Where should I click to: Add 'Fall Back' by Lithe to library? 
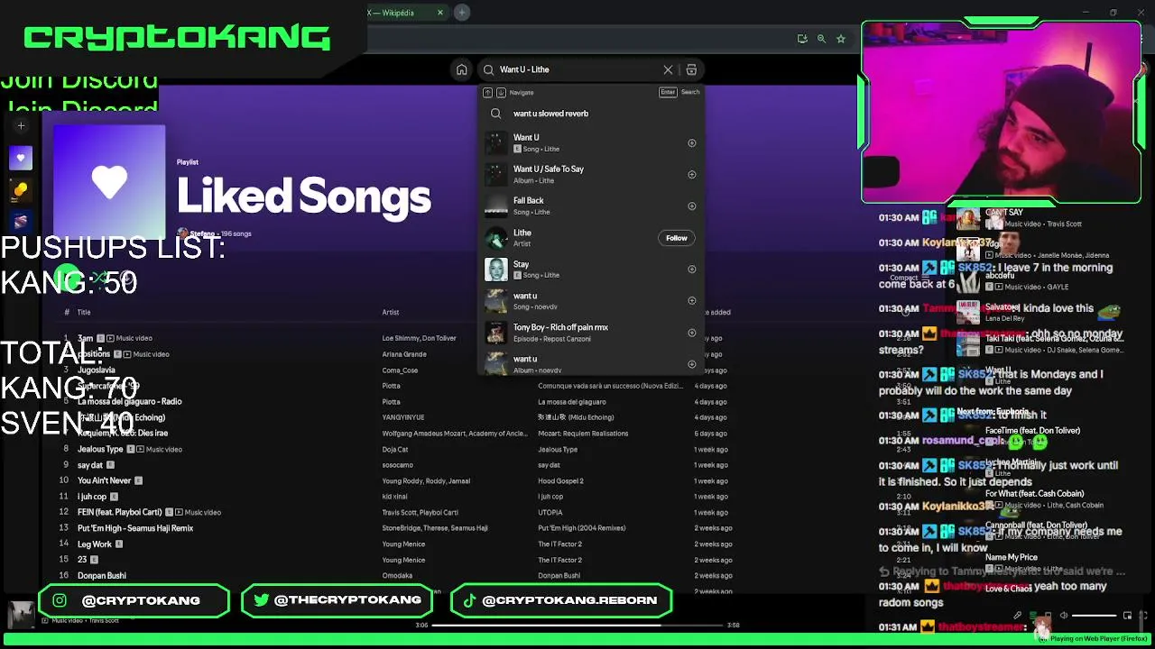click(x=692, y=206)
